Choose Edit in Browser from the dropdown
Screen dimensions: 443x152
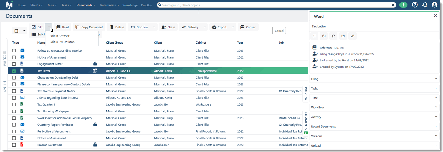coord(59,36)
